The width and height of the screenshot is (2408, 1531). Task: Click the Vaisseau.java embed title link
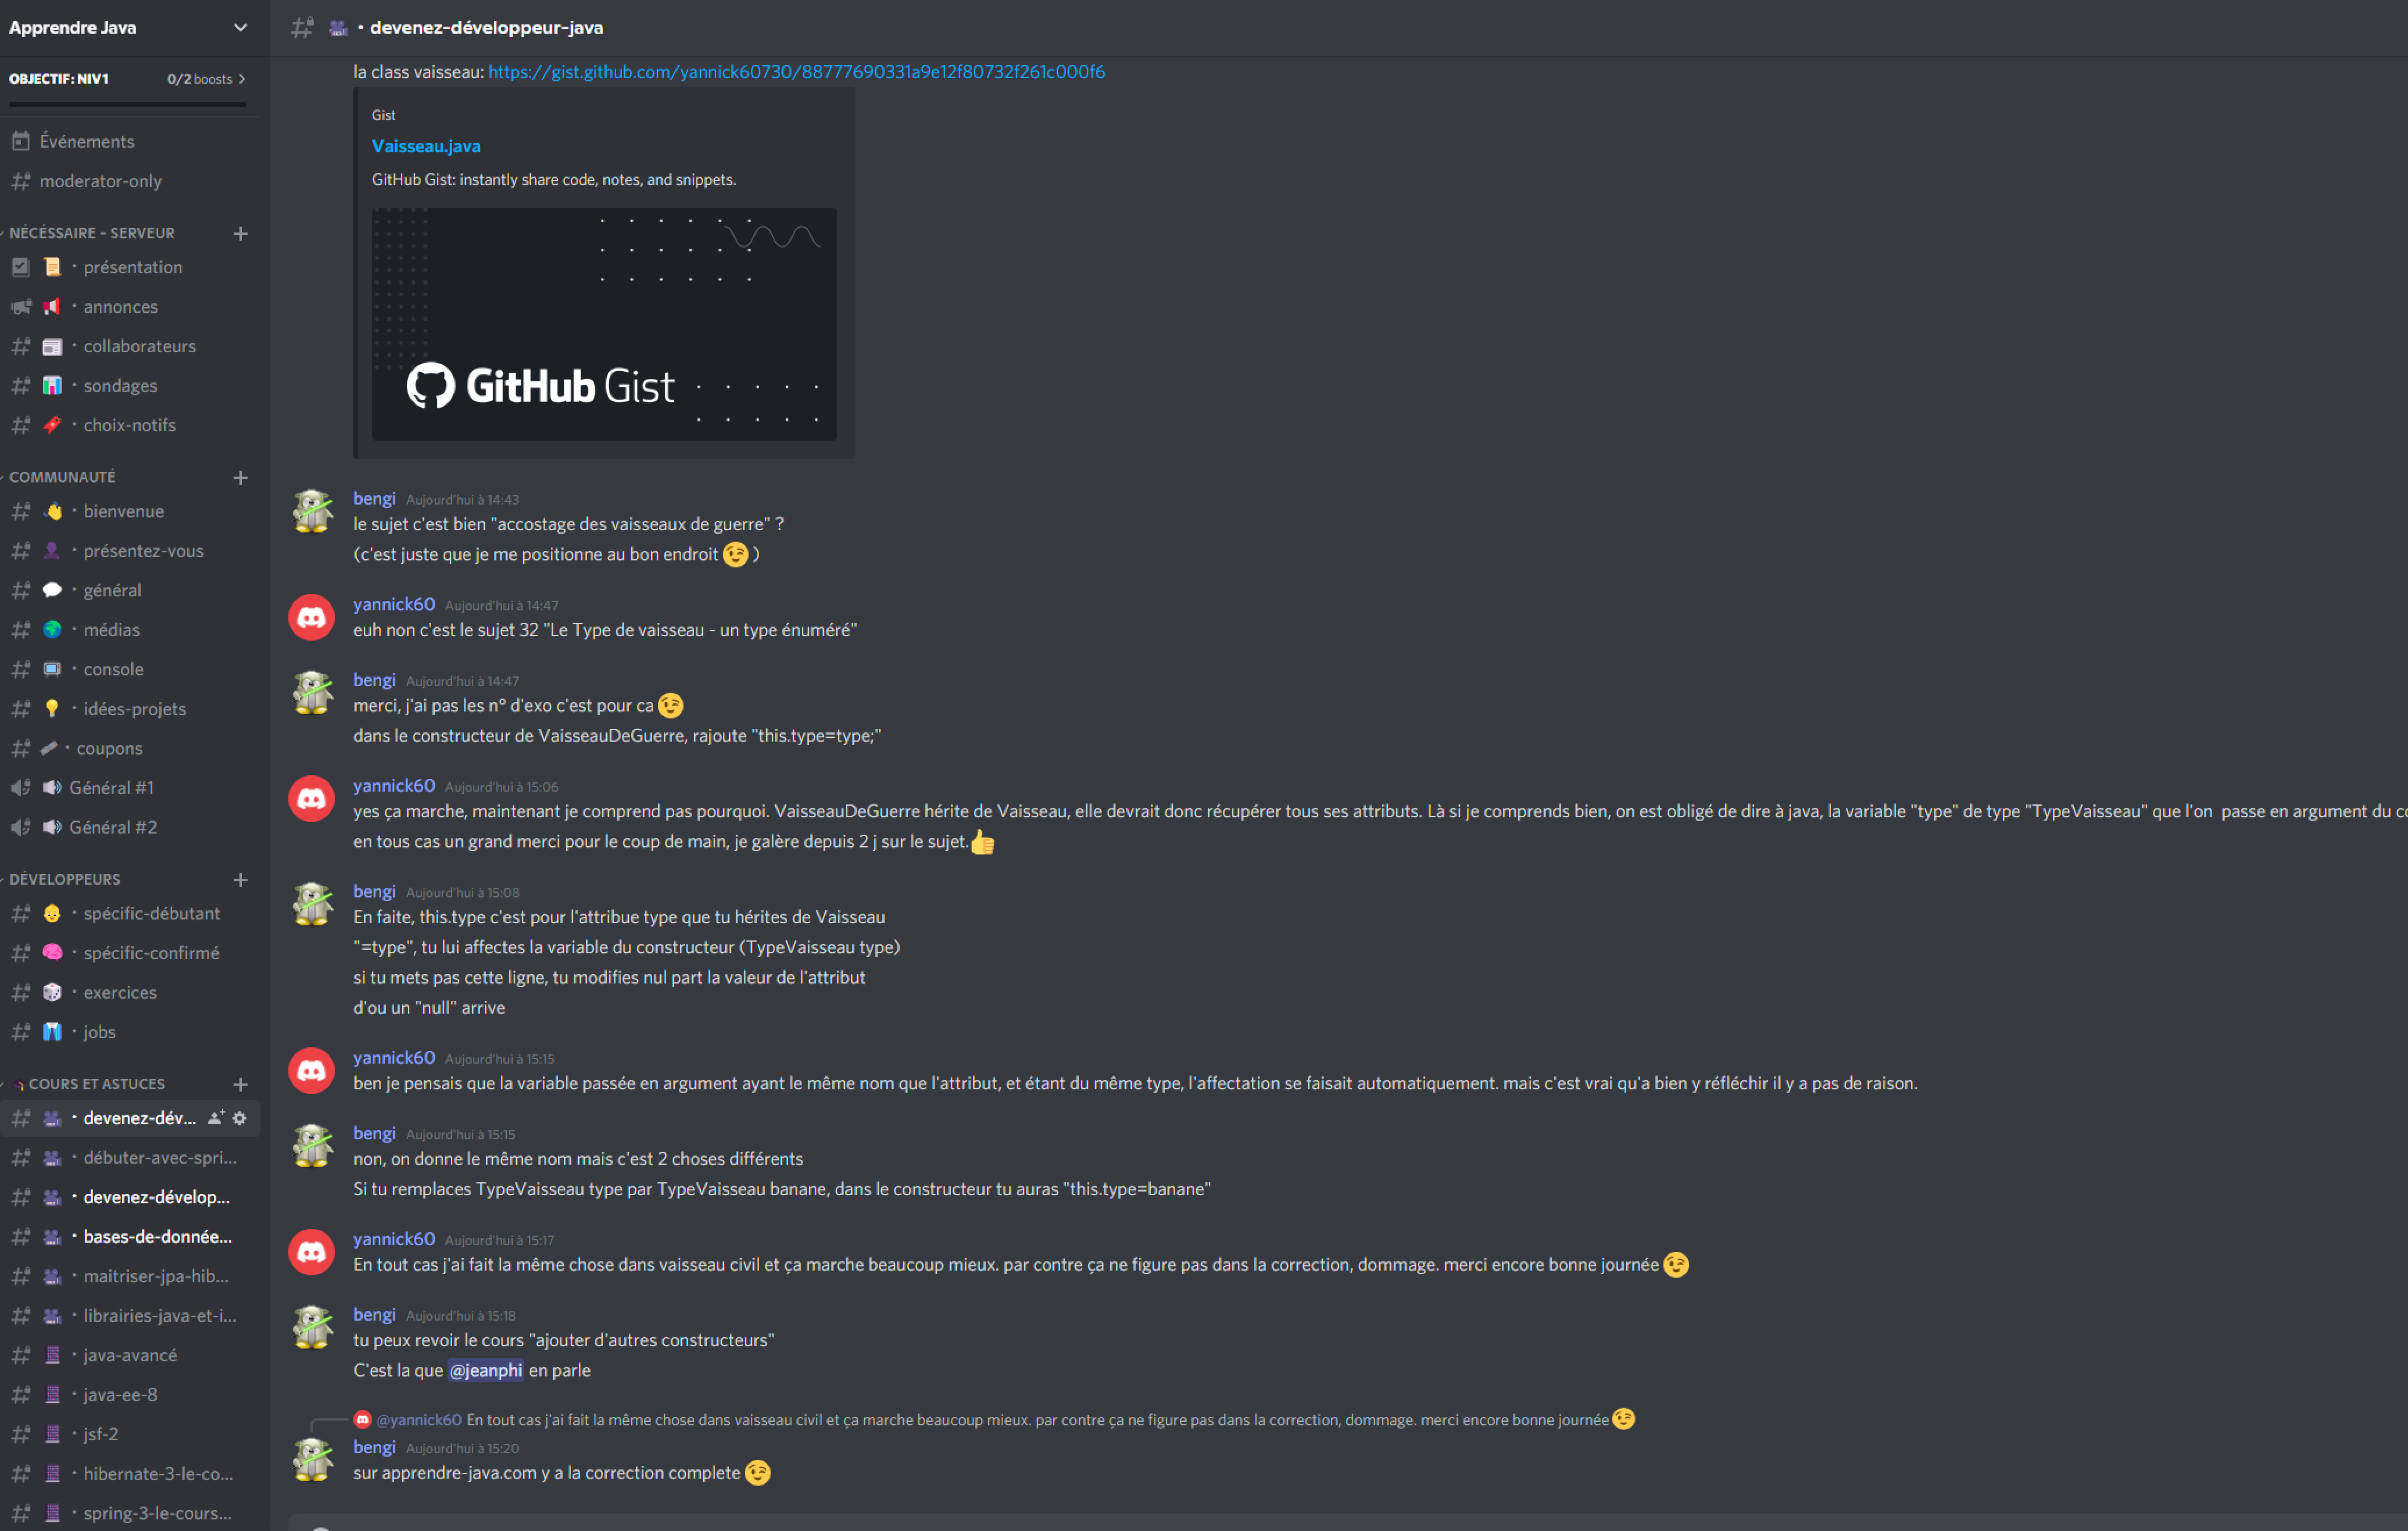426,145
